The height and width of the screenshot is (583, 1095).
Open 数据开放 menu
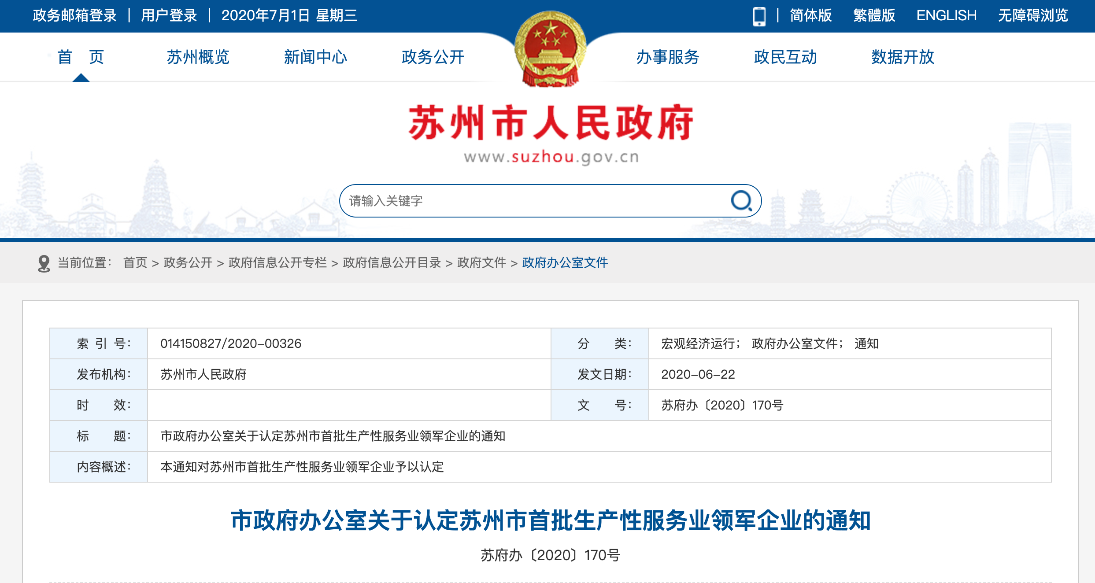pos(903,57)
